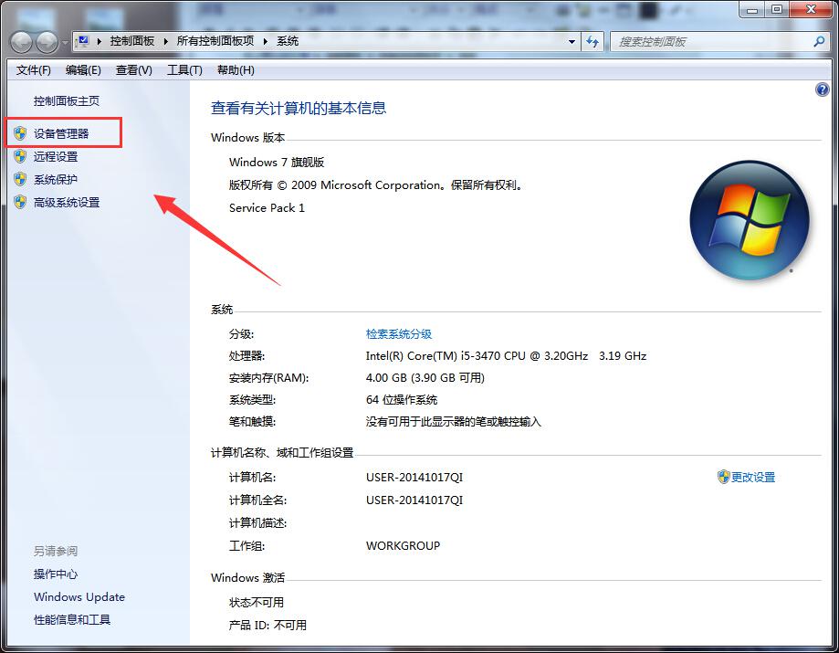Click the shield icon beside 高级系统设置
This screenshot has height=653, width=839.
tap(20, 202)
